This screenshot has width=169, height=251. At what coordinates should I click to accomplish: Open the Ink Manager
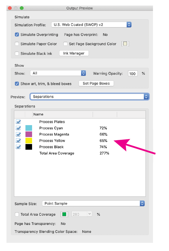74,53
